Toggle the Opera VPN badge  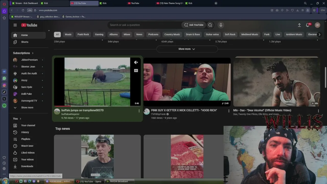pos(30,10)
